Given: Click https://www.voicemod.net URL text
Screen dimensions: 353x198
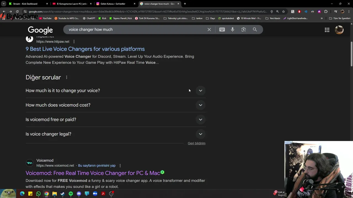Looking at the screenshot, I should pyautogui.click(x=55, y=166).
